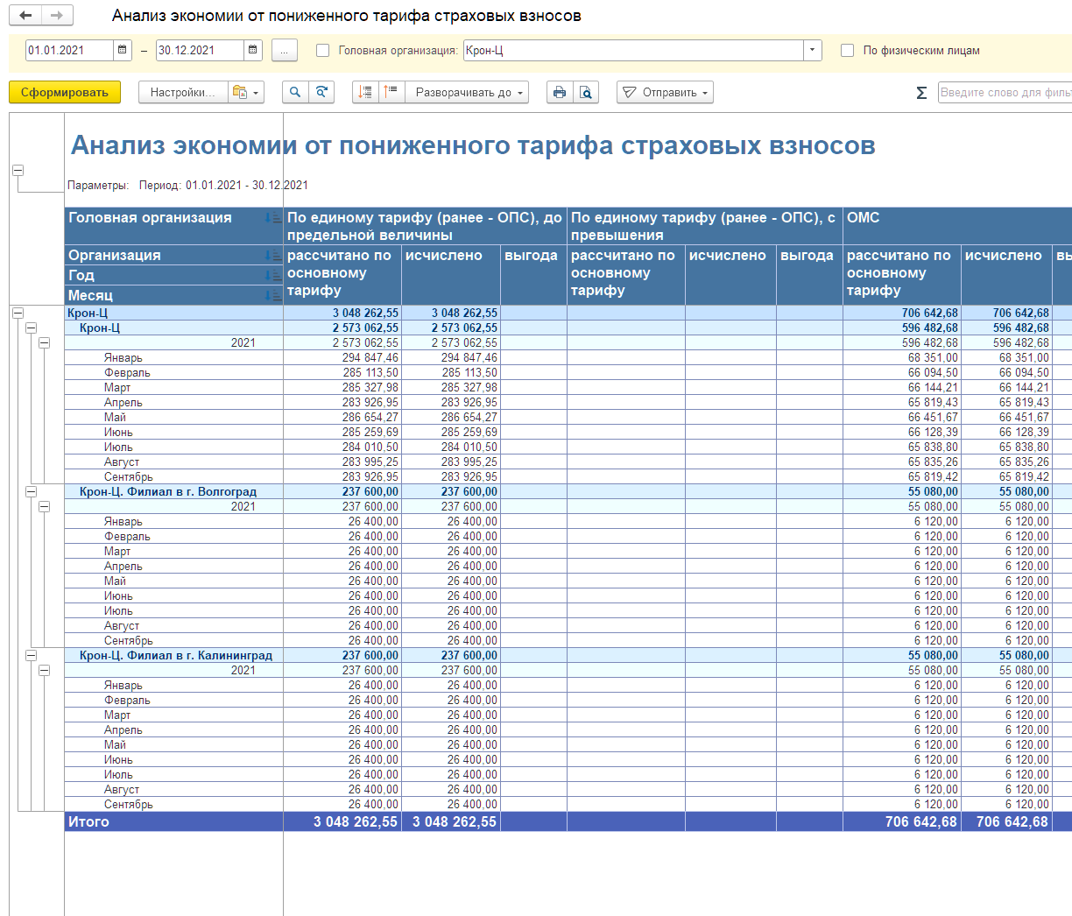Screen dimensions: 1072x916
Task: Open calendar for end date 30.12.2021
Action: (253, 50)
